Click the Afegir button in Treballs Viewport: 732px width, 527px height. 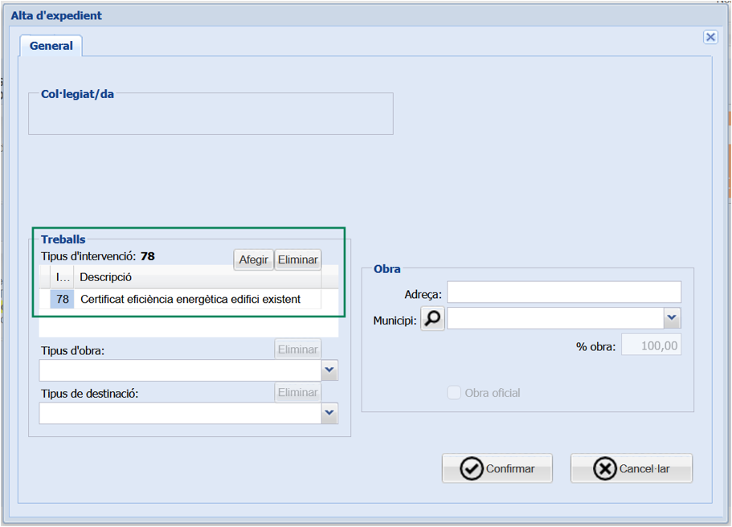tap(253, 259)
